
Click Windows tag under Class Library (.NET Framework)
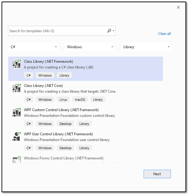pyautogui.click(x=45, y=75)
